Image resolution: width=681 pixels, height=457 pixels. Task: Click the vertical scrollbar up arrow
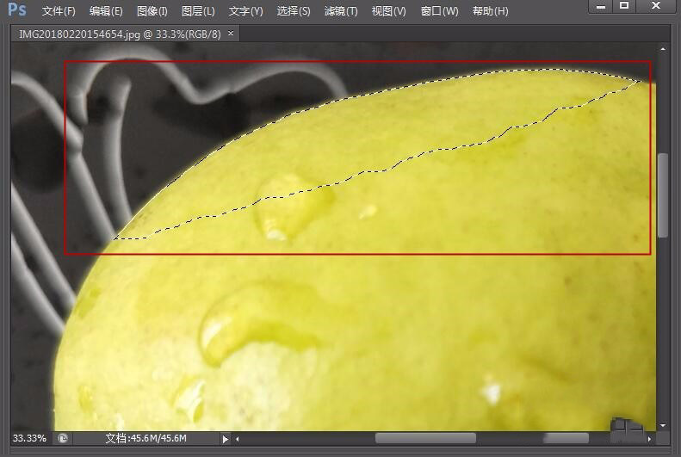(663, 49)
